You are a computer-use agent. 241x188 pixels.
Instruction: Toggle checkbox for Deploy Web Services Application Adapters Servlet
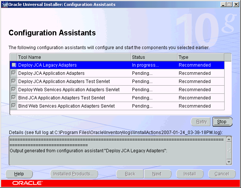pos(14,89)
